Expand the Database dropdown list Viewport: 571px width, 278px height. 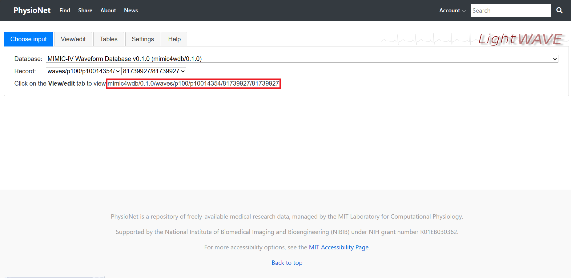302,59
